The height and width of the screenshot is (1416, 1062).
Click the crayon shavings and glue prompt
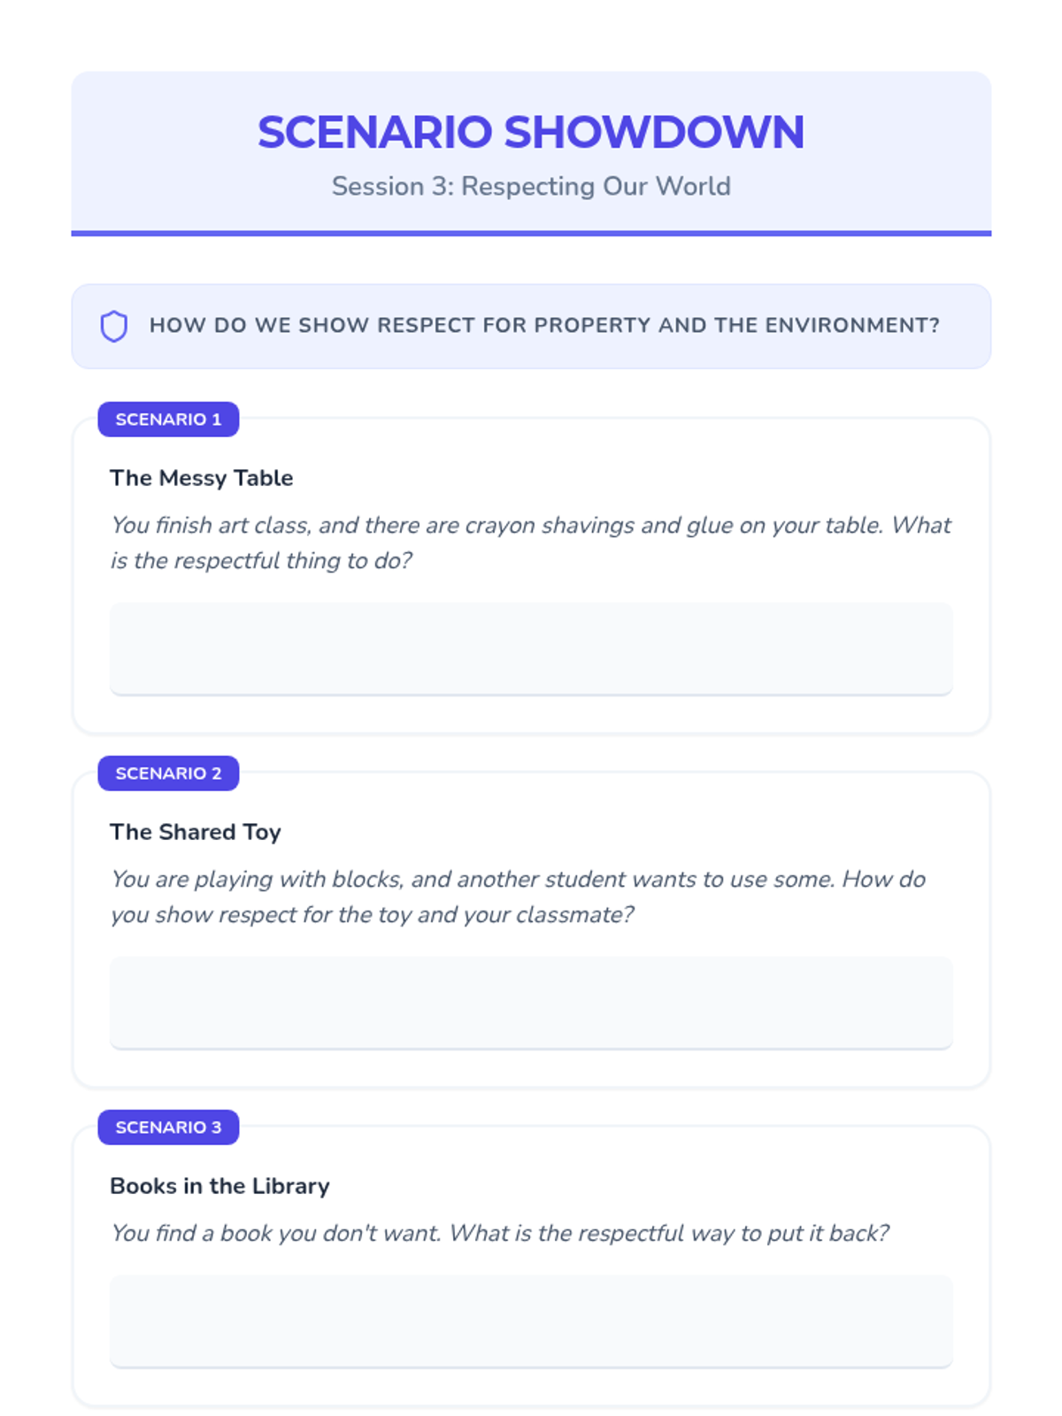(x=531, y=543)
